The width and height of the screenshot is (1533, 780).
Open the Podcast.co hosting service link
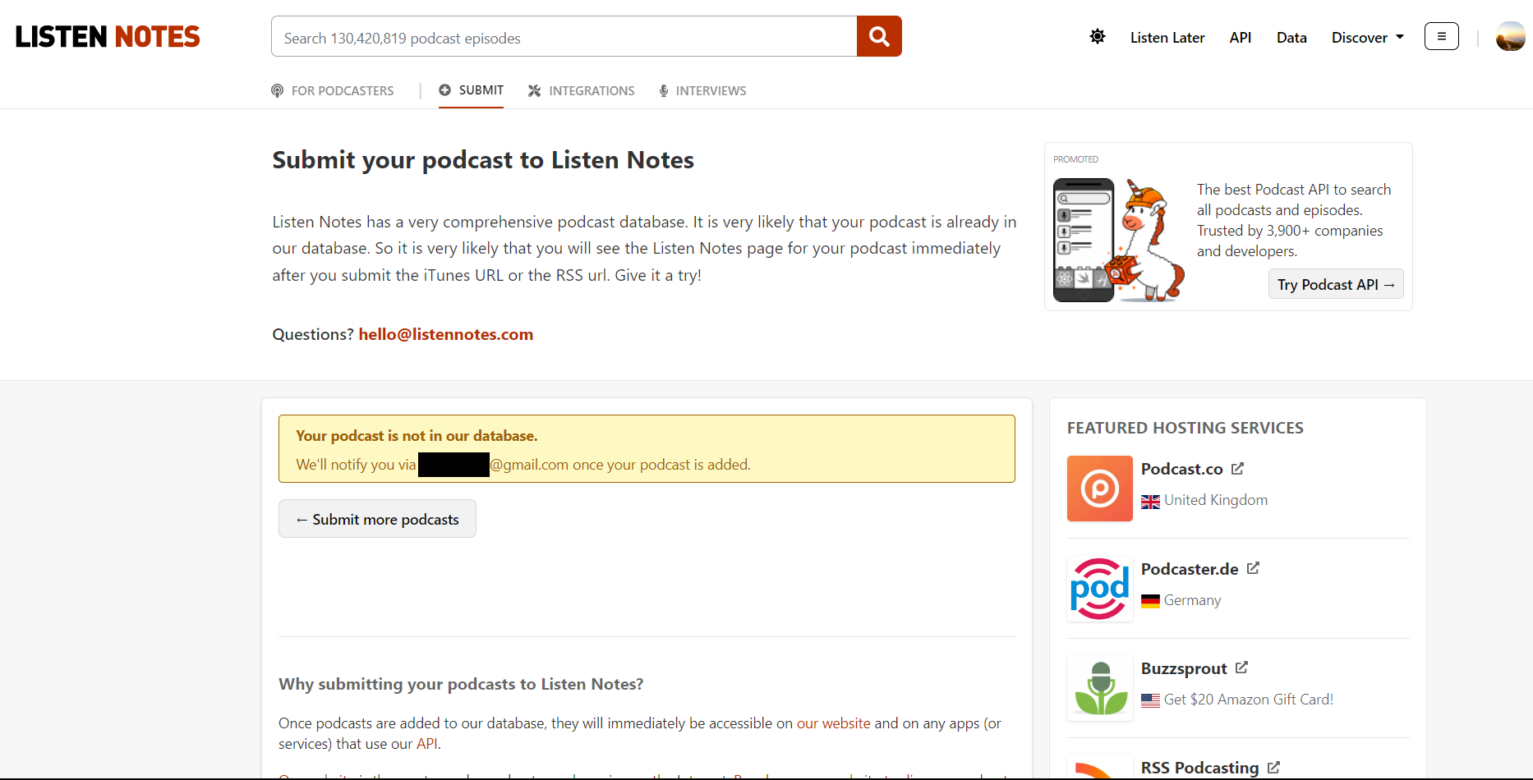point(1182,469)
